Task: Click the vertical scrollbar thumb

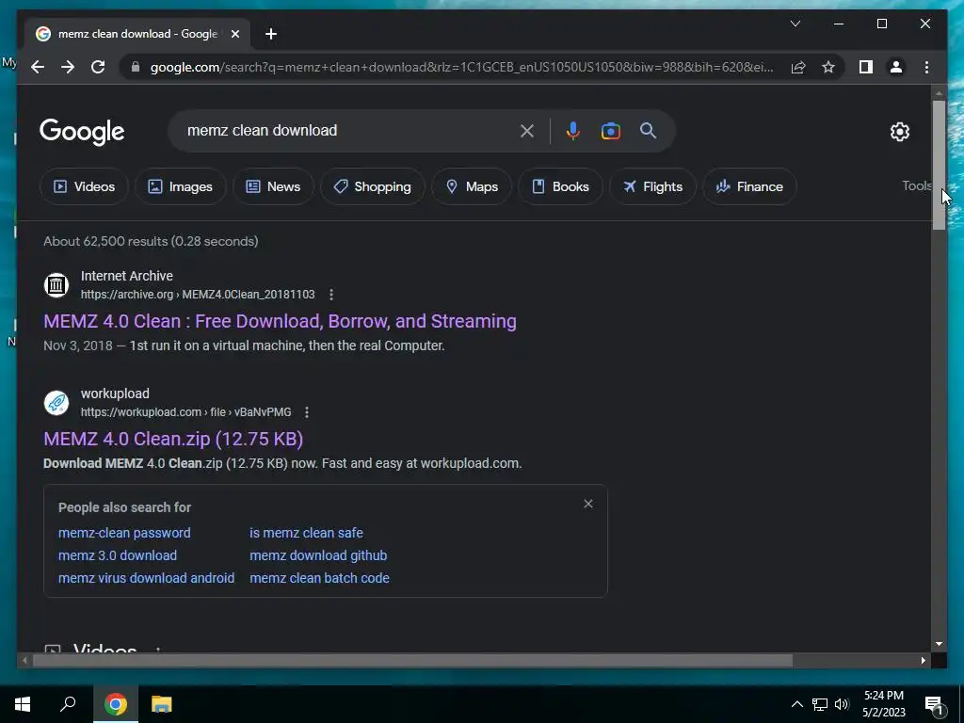Action: 939,165
